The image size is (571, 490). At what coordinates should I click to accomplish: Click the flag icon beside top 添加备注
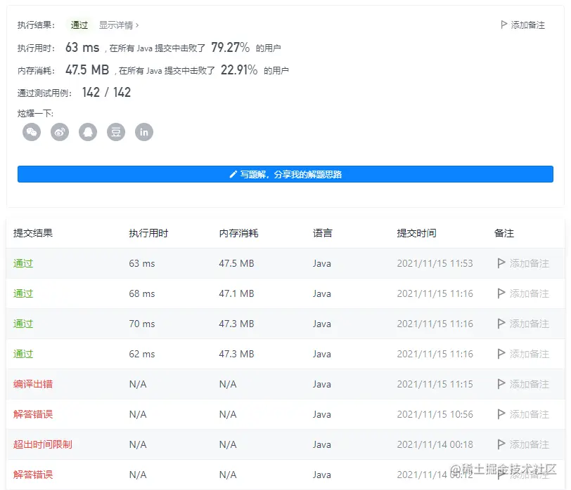tap(504, 25)
